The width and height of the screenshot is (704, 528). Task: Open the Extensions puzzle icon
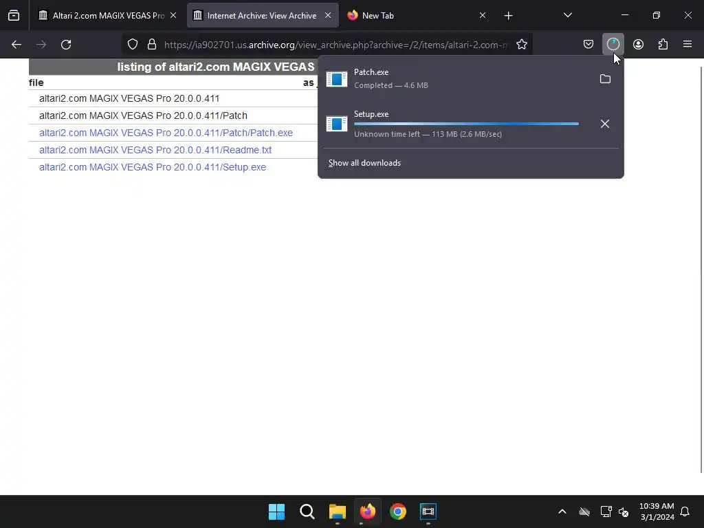tap(663, 45)
